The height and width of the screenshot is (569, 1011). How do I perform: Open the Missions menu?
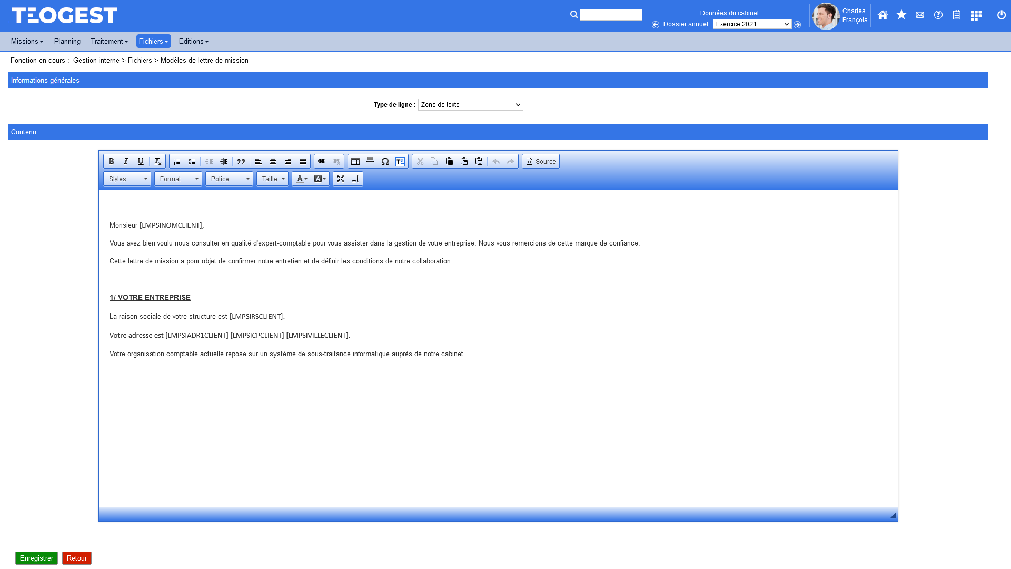click(x=27, y=41)
